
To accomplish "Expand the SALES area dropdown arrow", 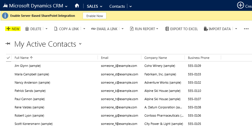I will tap(101, 6).
